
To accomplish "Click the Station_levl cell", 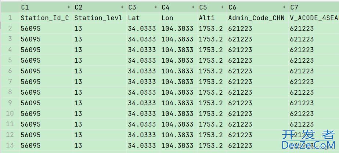I will point(98,18).
